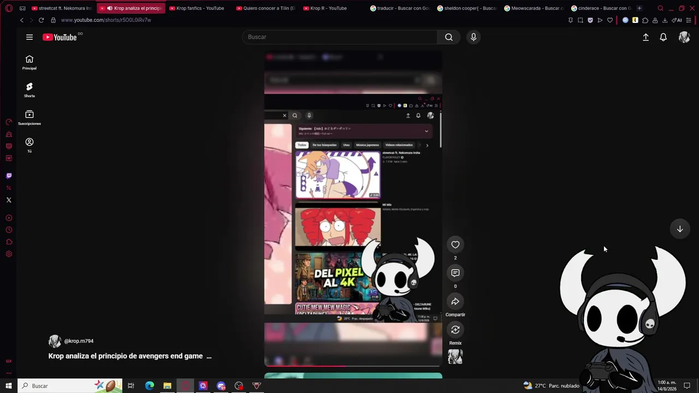Open History clock in the Opera sidebar
The height and width of the screenshot is (393, 699).
click(x=9, y=230)
